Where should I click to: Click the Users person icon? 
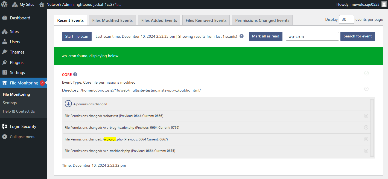coord(5,42)
